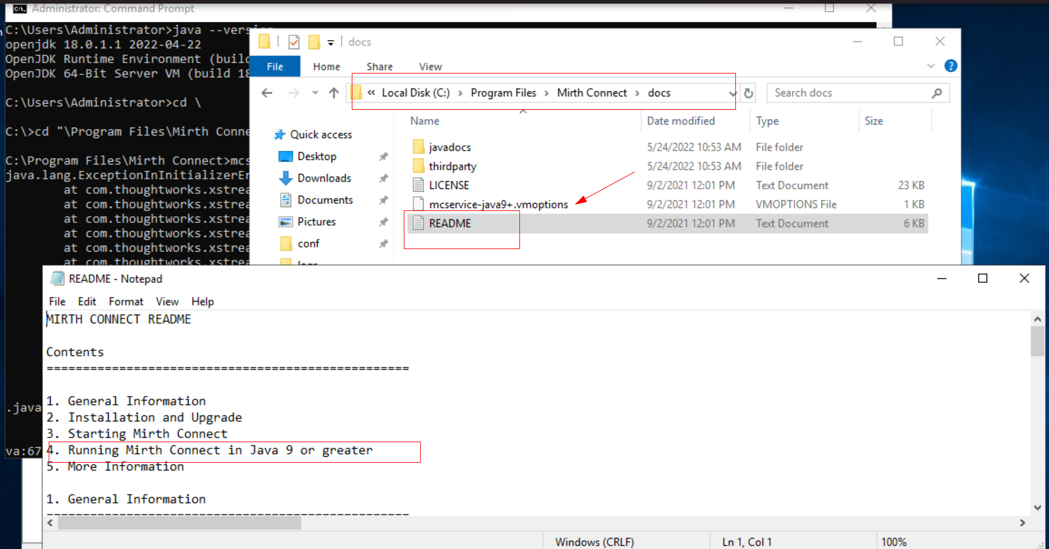Click the New folder quick access icon

(x=314, y=42)
